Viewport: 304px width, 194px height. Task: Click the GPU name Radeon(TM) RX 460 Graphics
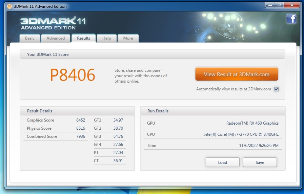click(252, 123)
